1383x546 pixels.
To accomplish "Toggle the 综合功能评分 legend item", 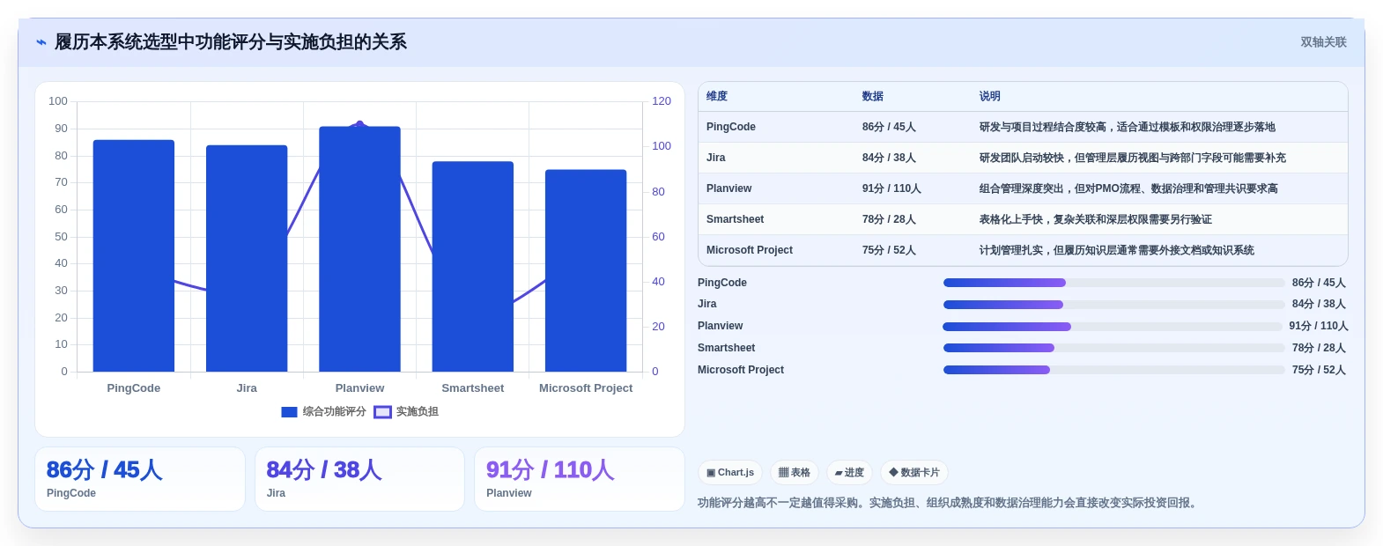I will coord(323,411).
